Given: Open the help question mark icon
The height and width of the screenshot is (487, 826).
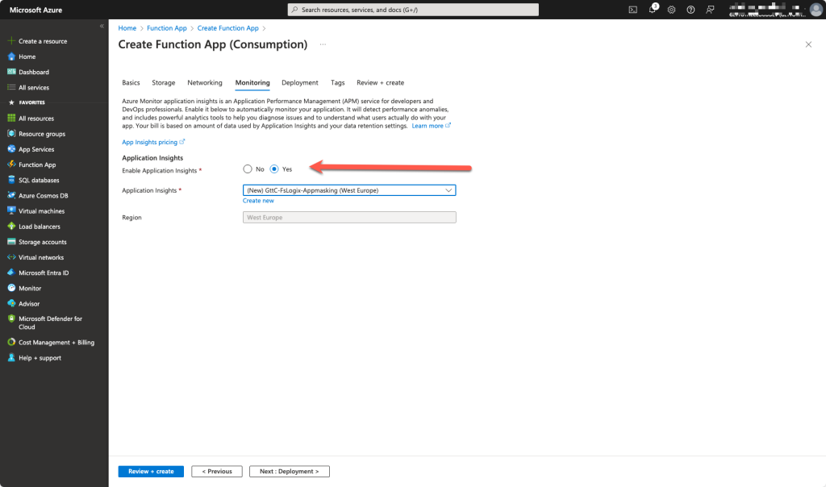Looking at the screenshot, I should point(690,10).
